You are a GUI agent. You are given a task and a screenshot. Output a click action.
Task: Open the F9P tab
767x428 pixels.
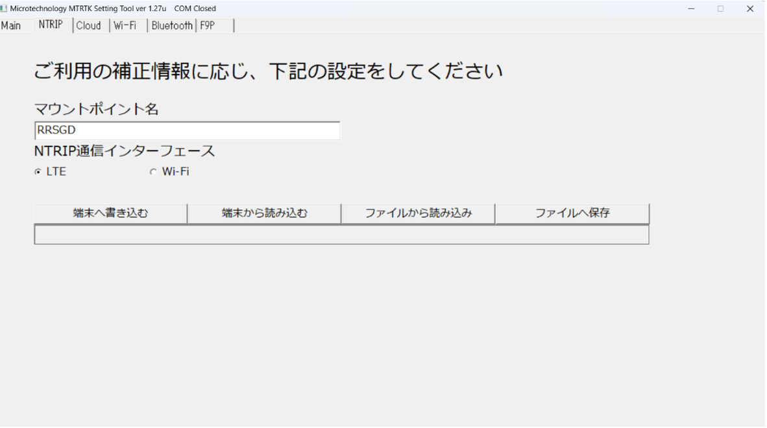[208, 25]
